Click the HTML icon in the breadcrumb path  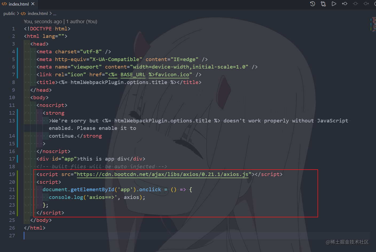pos(23,13)
